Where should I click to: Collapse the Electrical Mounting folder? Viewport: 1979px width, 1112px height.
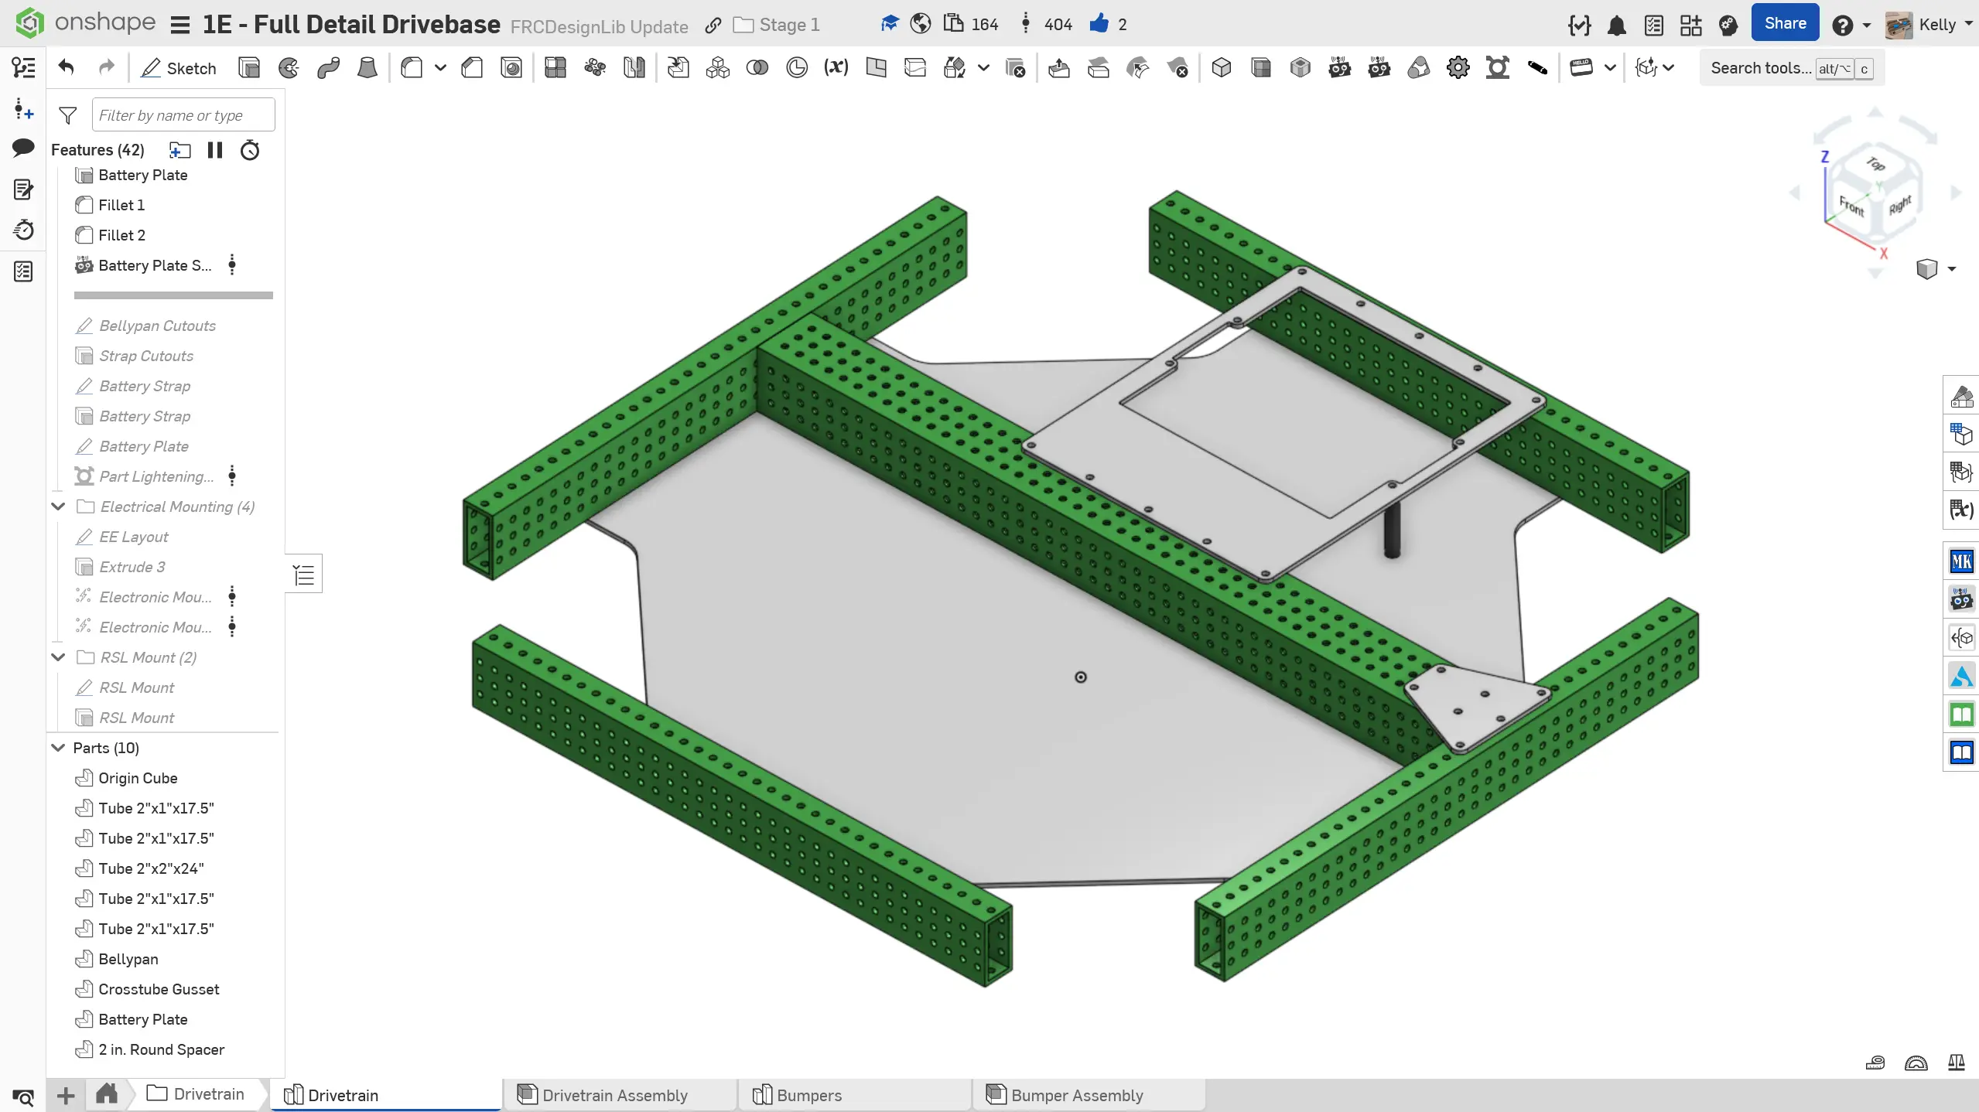(x=58, y=507)
